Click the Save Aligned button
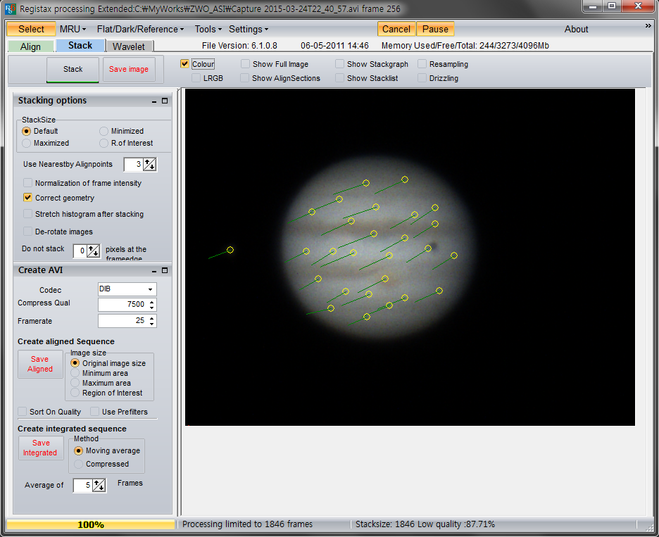 coord(40,365)
